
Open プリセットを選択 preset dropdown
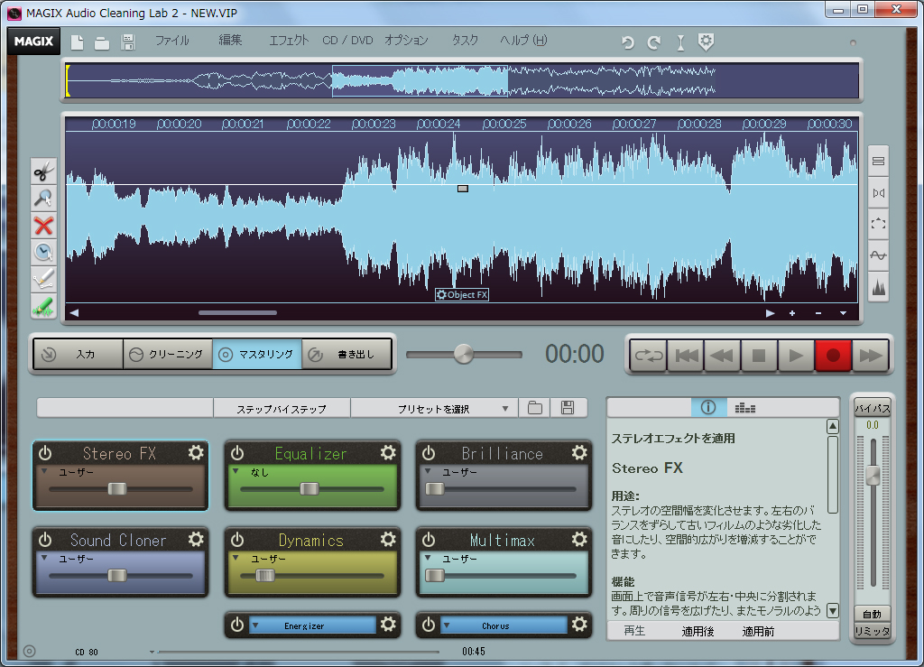pos(434,408)
